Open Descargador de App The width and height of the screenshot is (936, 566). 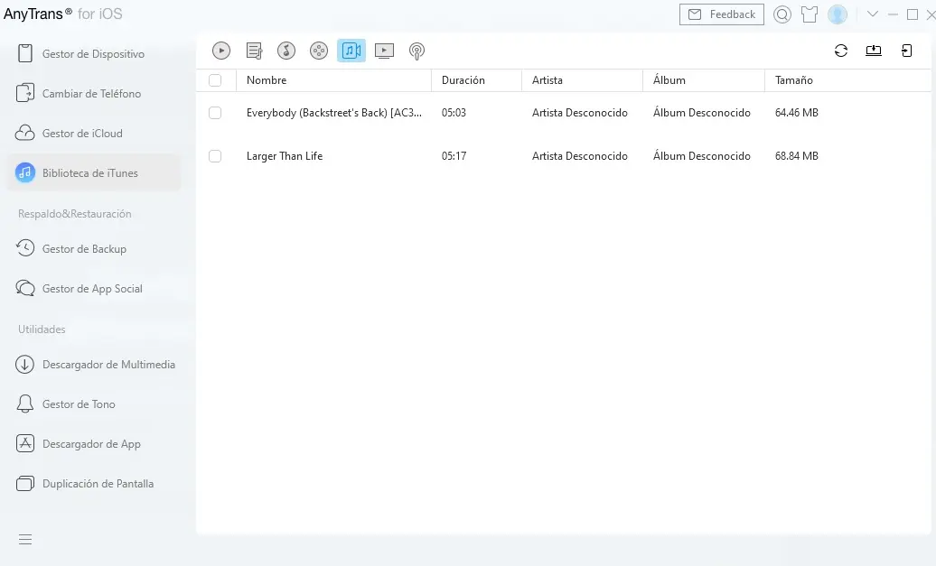pos(93,444)
